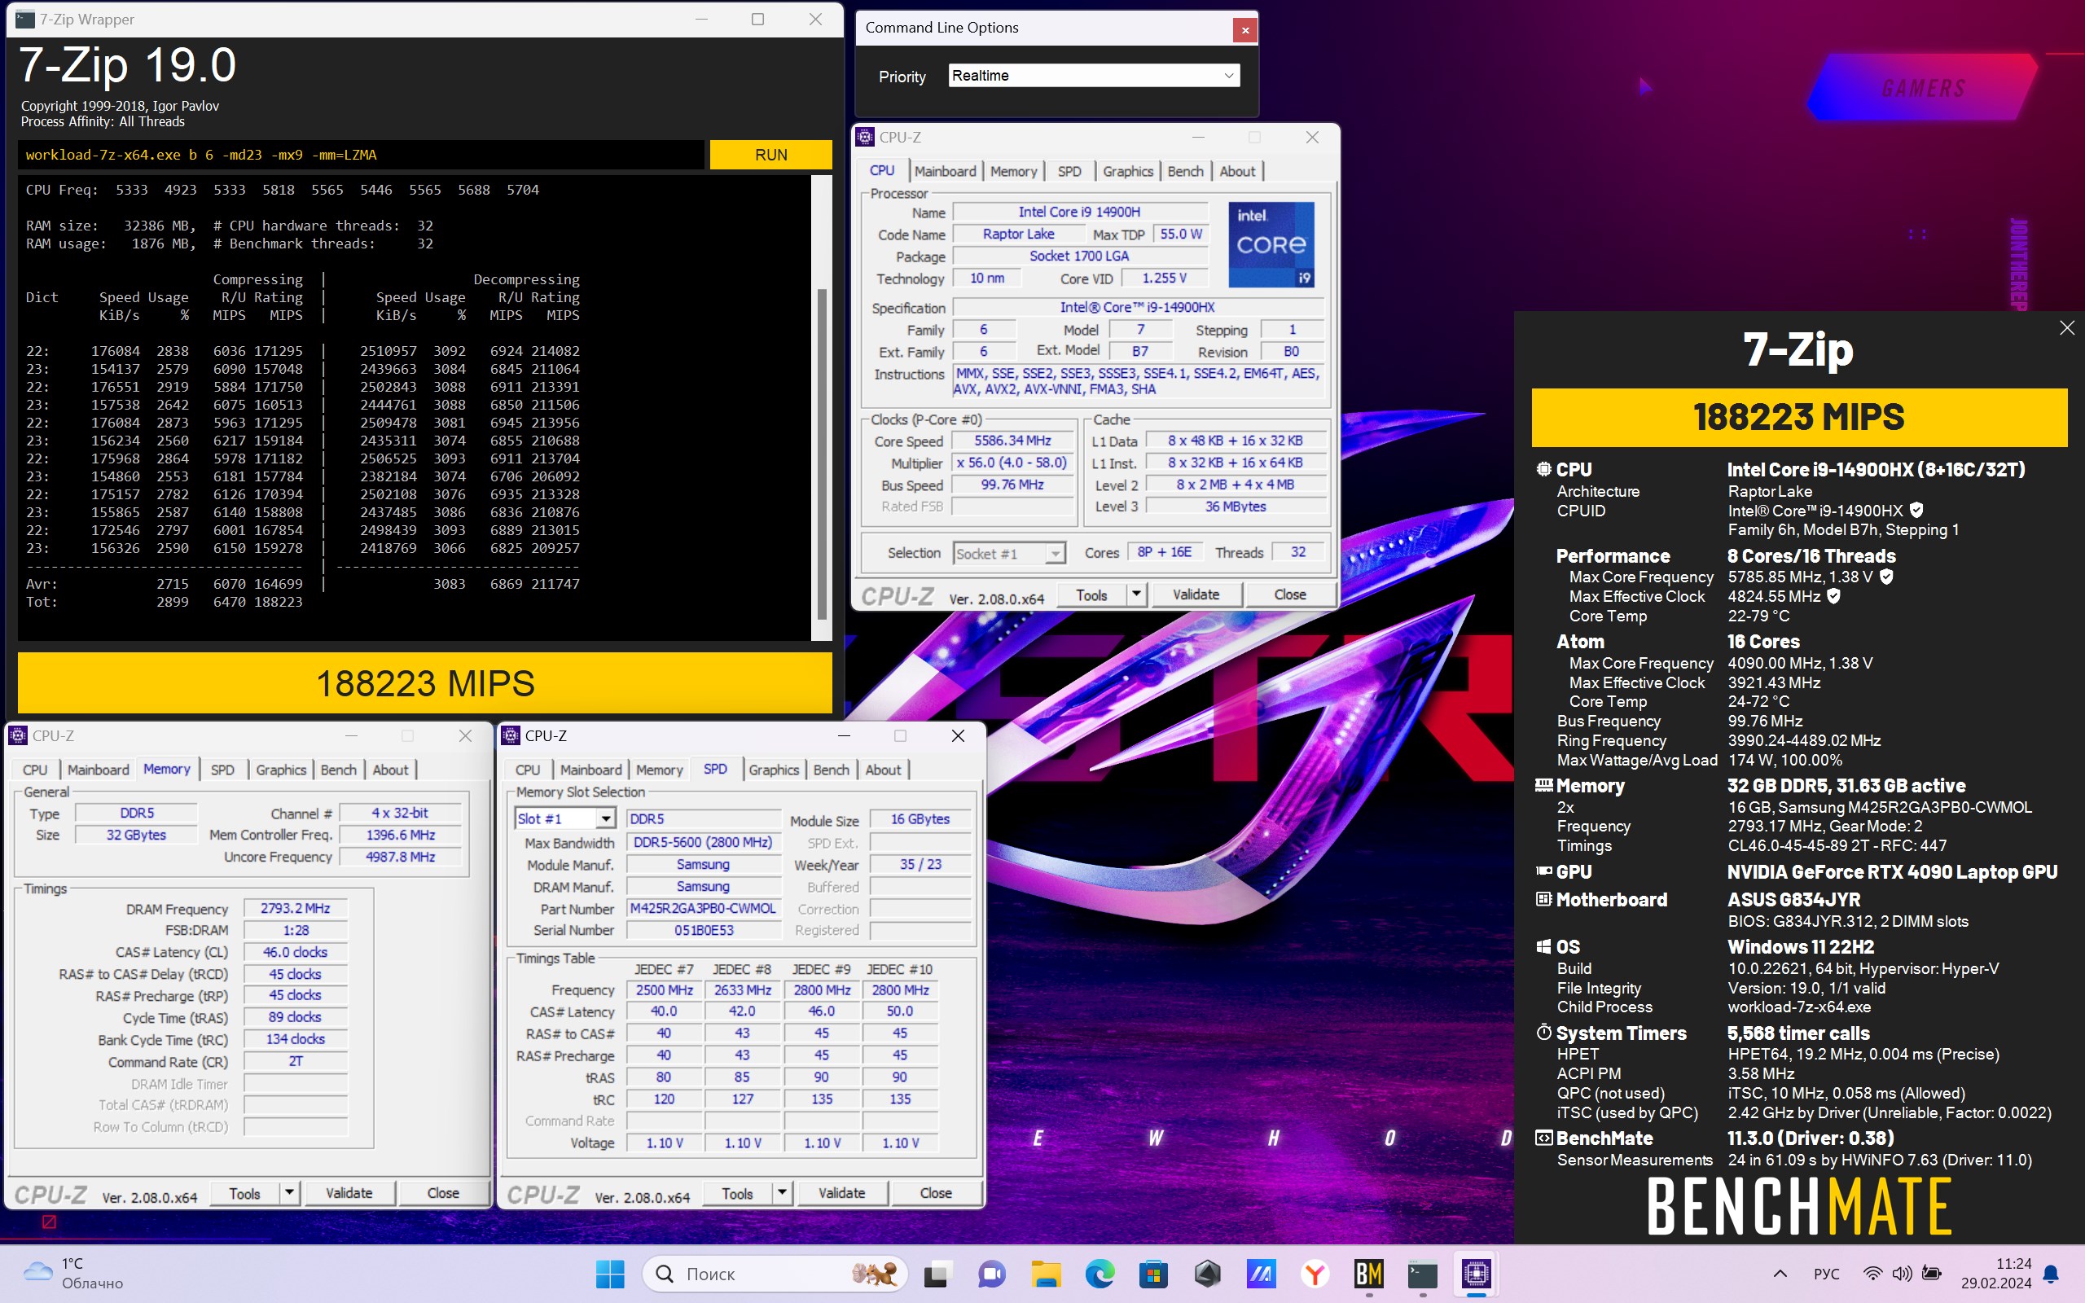Switch to Mainboard tab in top CPU-Z
Viewport: 2085px width, 1303px height.
945,172
